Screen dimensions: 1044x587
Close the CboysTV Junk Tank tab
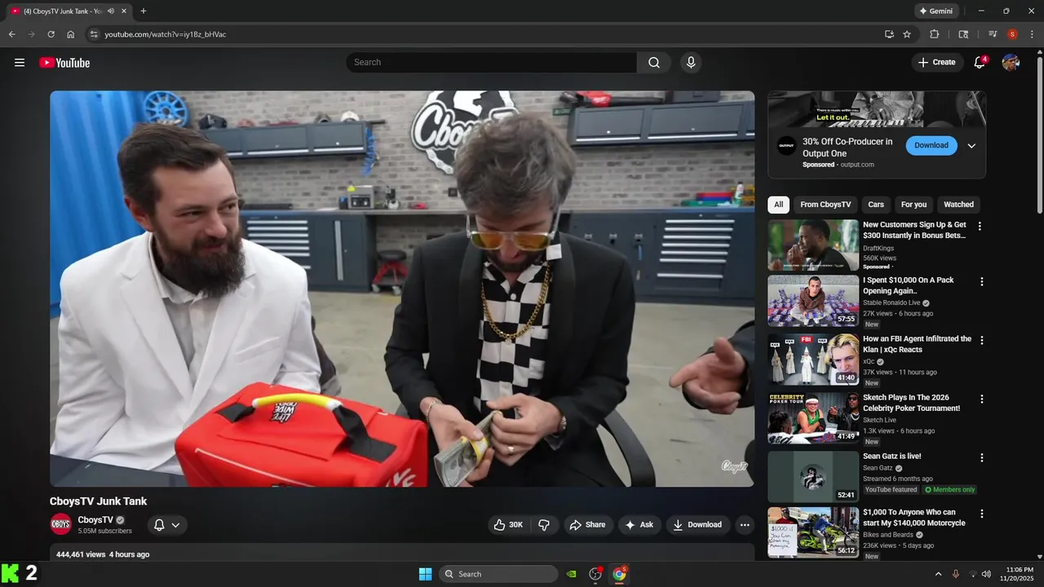[x=124, y=11]
